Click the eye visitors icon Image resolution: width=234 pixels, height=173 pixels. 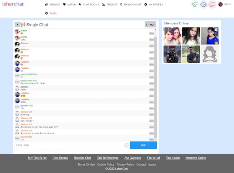(204, 4)
